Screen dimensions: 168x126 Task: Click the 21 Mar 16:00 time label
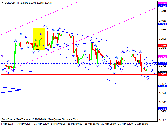92,124
